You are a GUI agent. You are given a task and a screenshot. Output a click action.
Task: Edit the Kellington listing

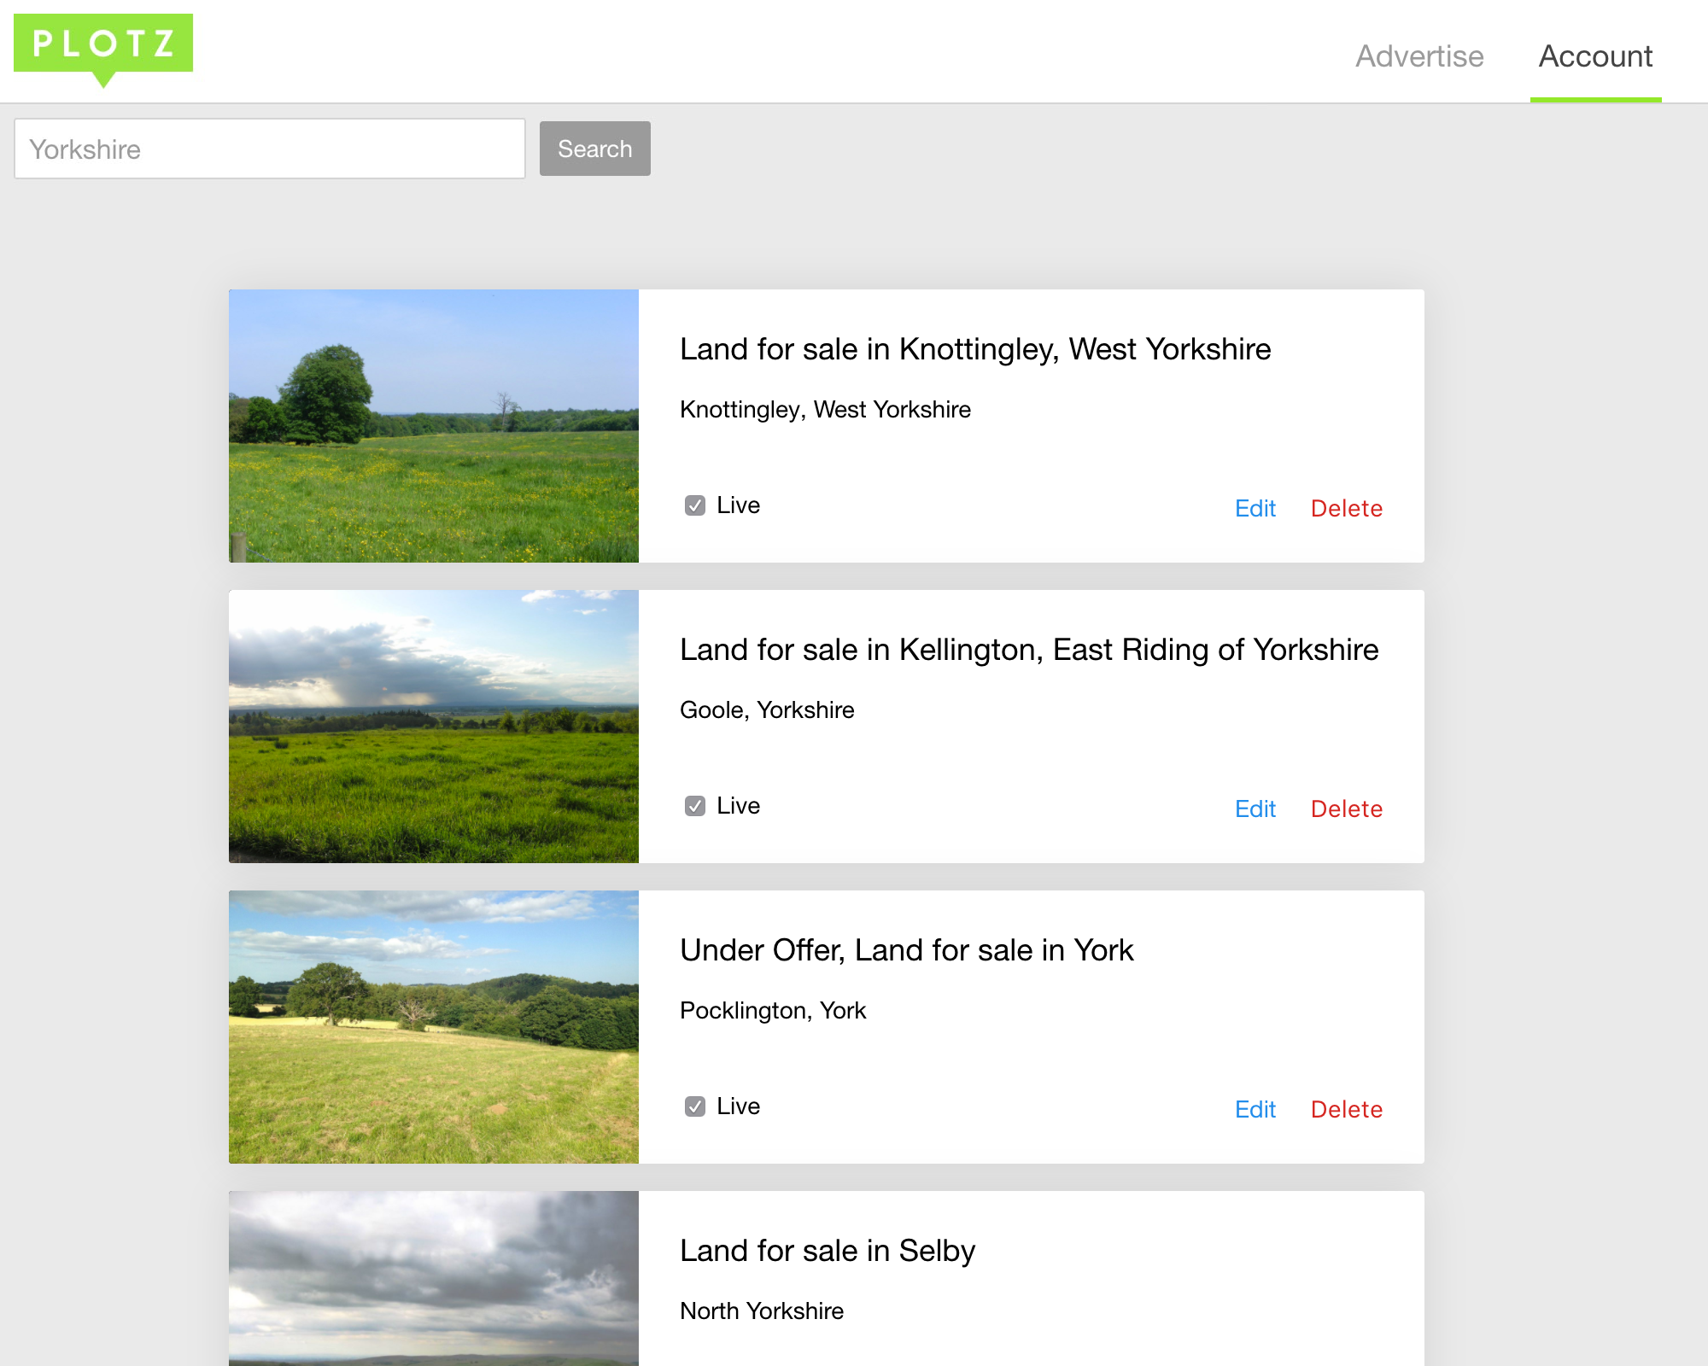(x=1255, y=809)
